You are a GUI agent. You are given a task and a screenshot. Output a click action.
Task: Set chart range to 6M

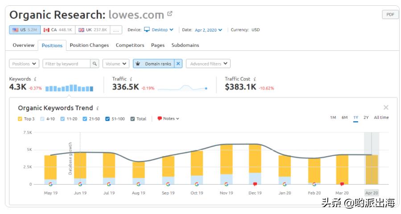(344, 117)
